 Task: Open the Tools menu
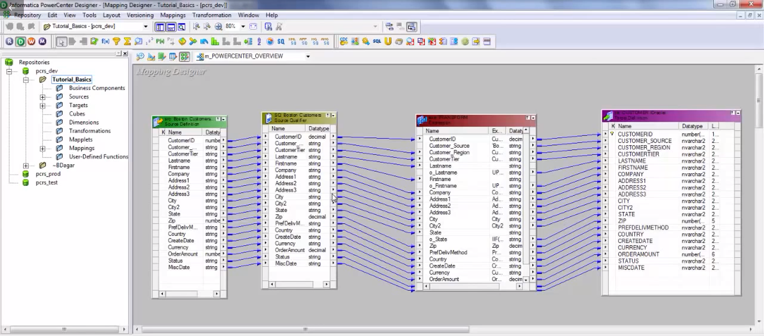[90, 15]
